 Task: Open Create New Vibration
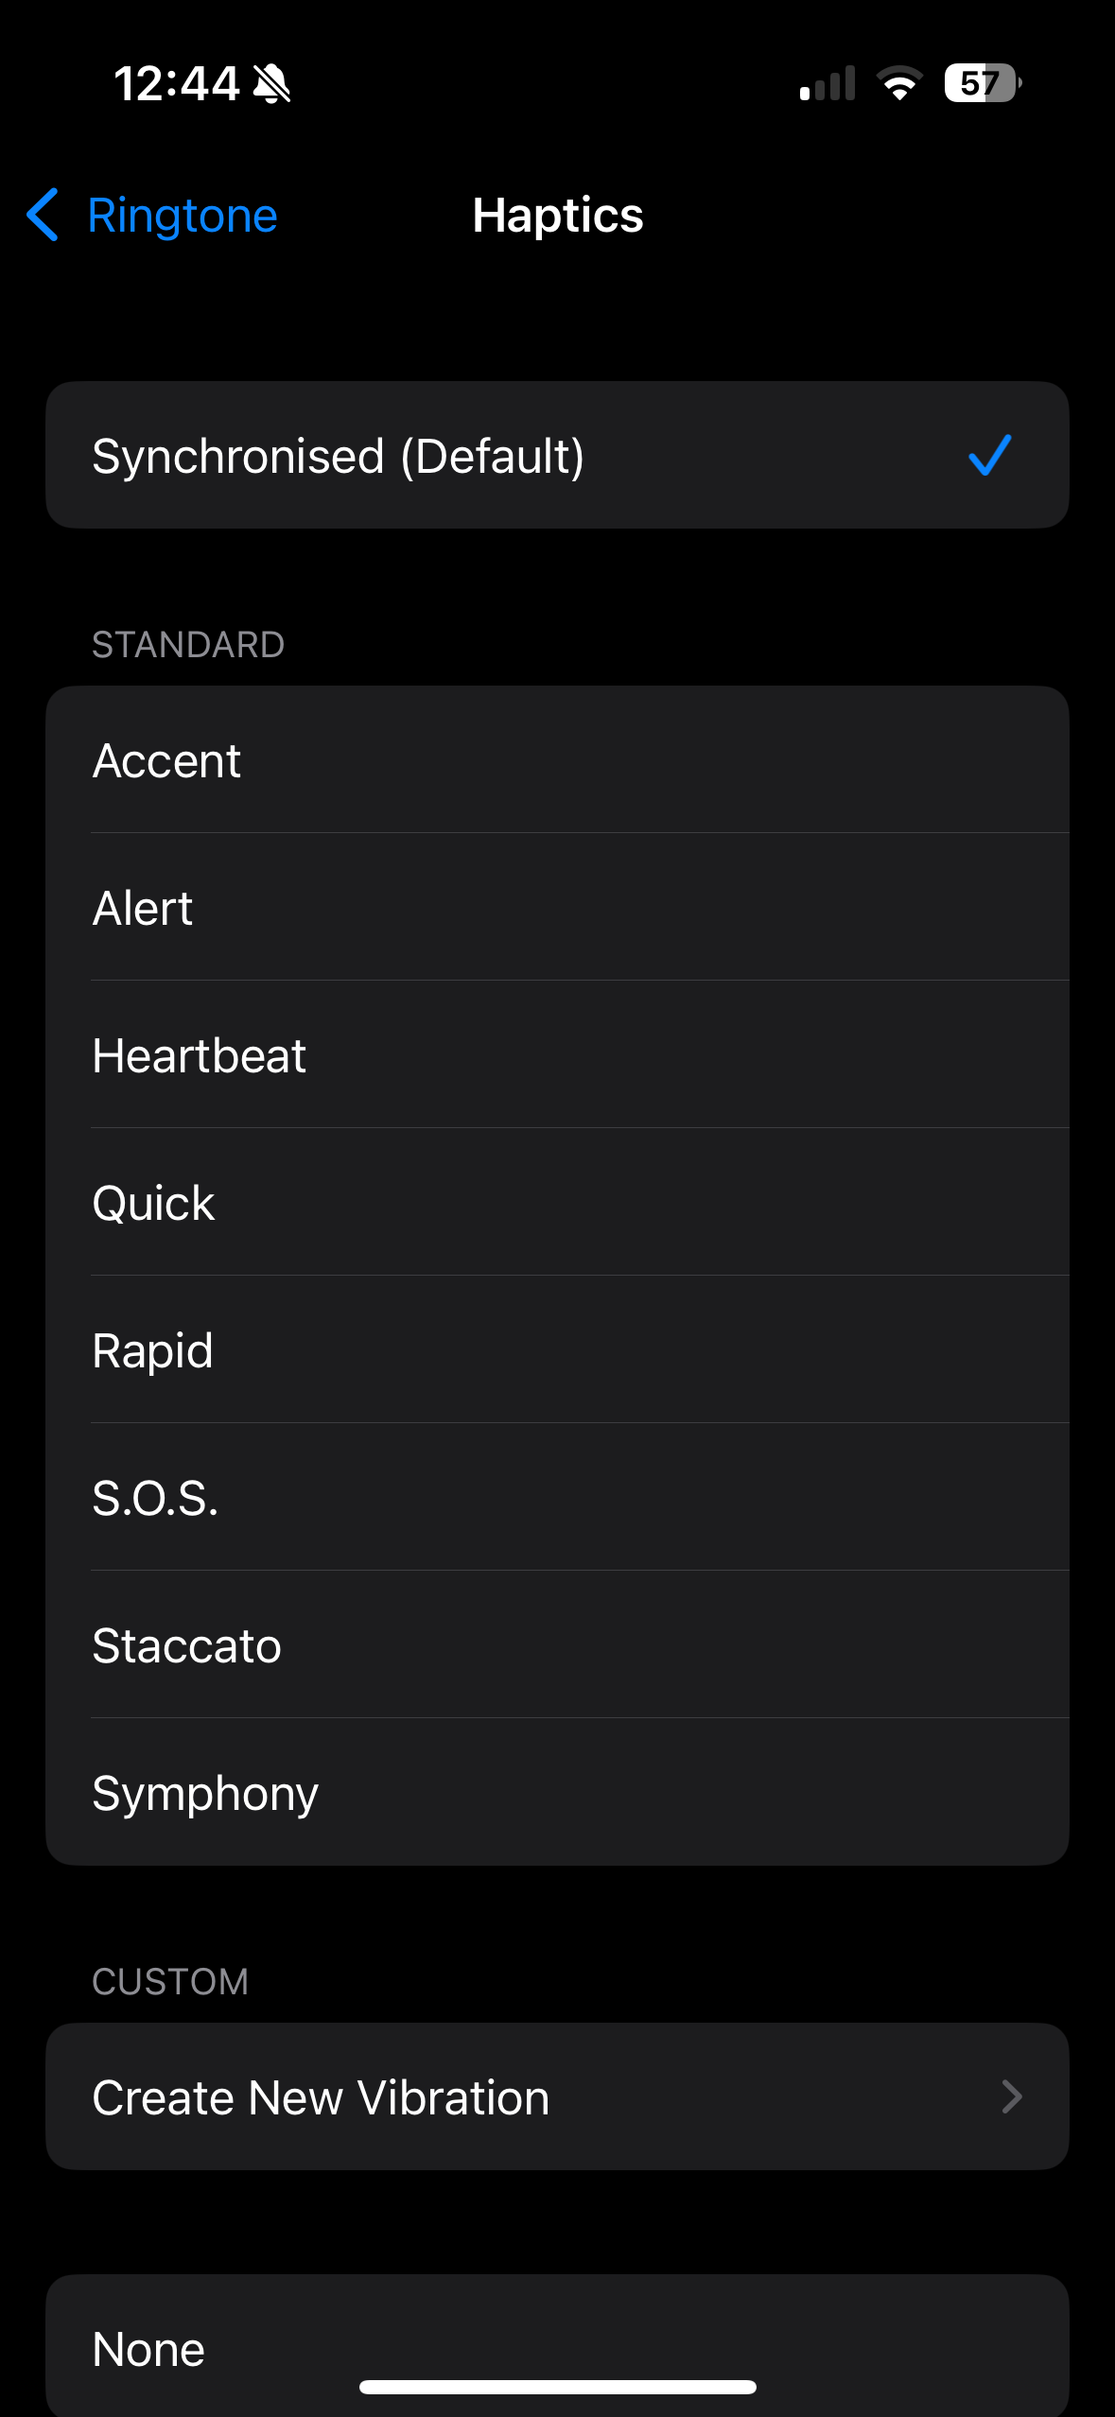(x=322, y=2096)
